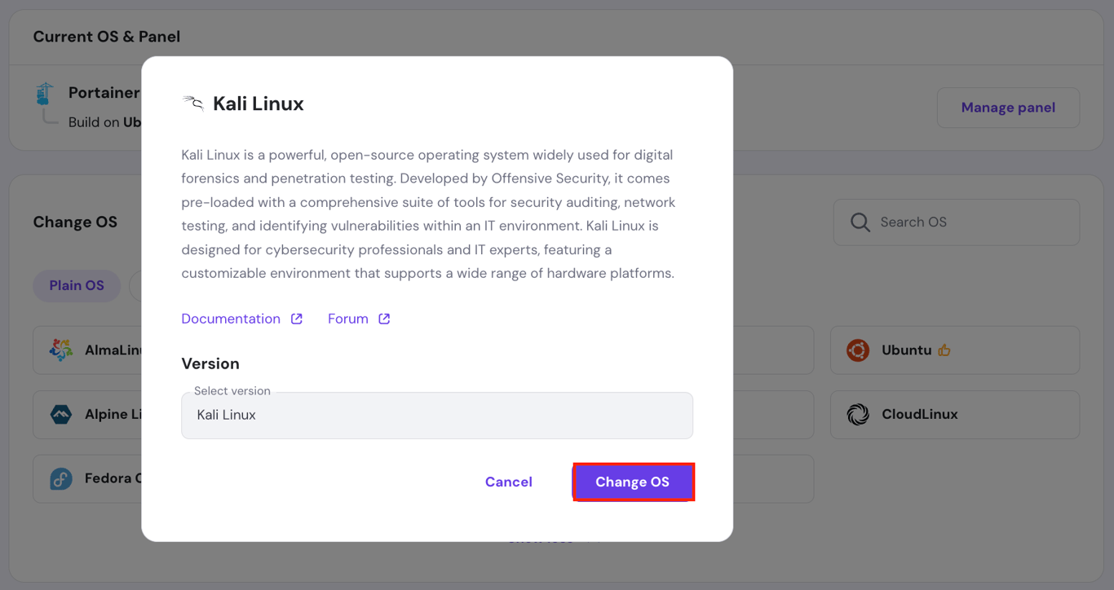Switch to the Plain OS filter tab
The width and height of the screenshot is (1114, 590).
tap(77, 285)
